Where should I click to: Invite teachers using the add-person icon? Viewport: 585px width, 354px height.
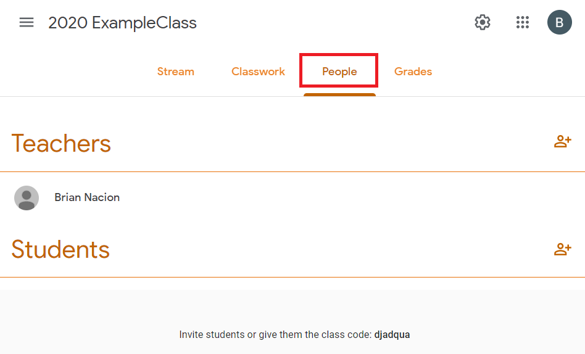pos(562,142)
